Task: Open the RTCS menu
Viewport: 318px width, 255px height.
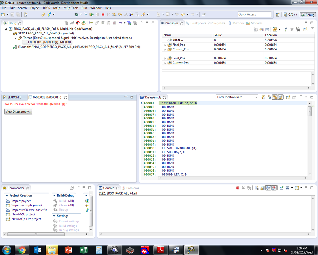Action: pyautogui.click(x=46, y=8)
